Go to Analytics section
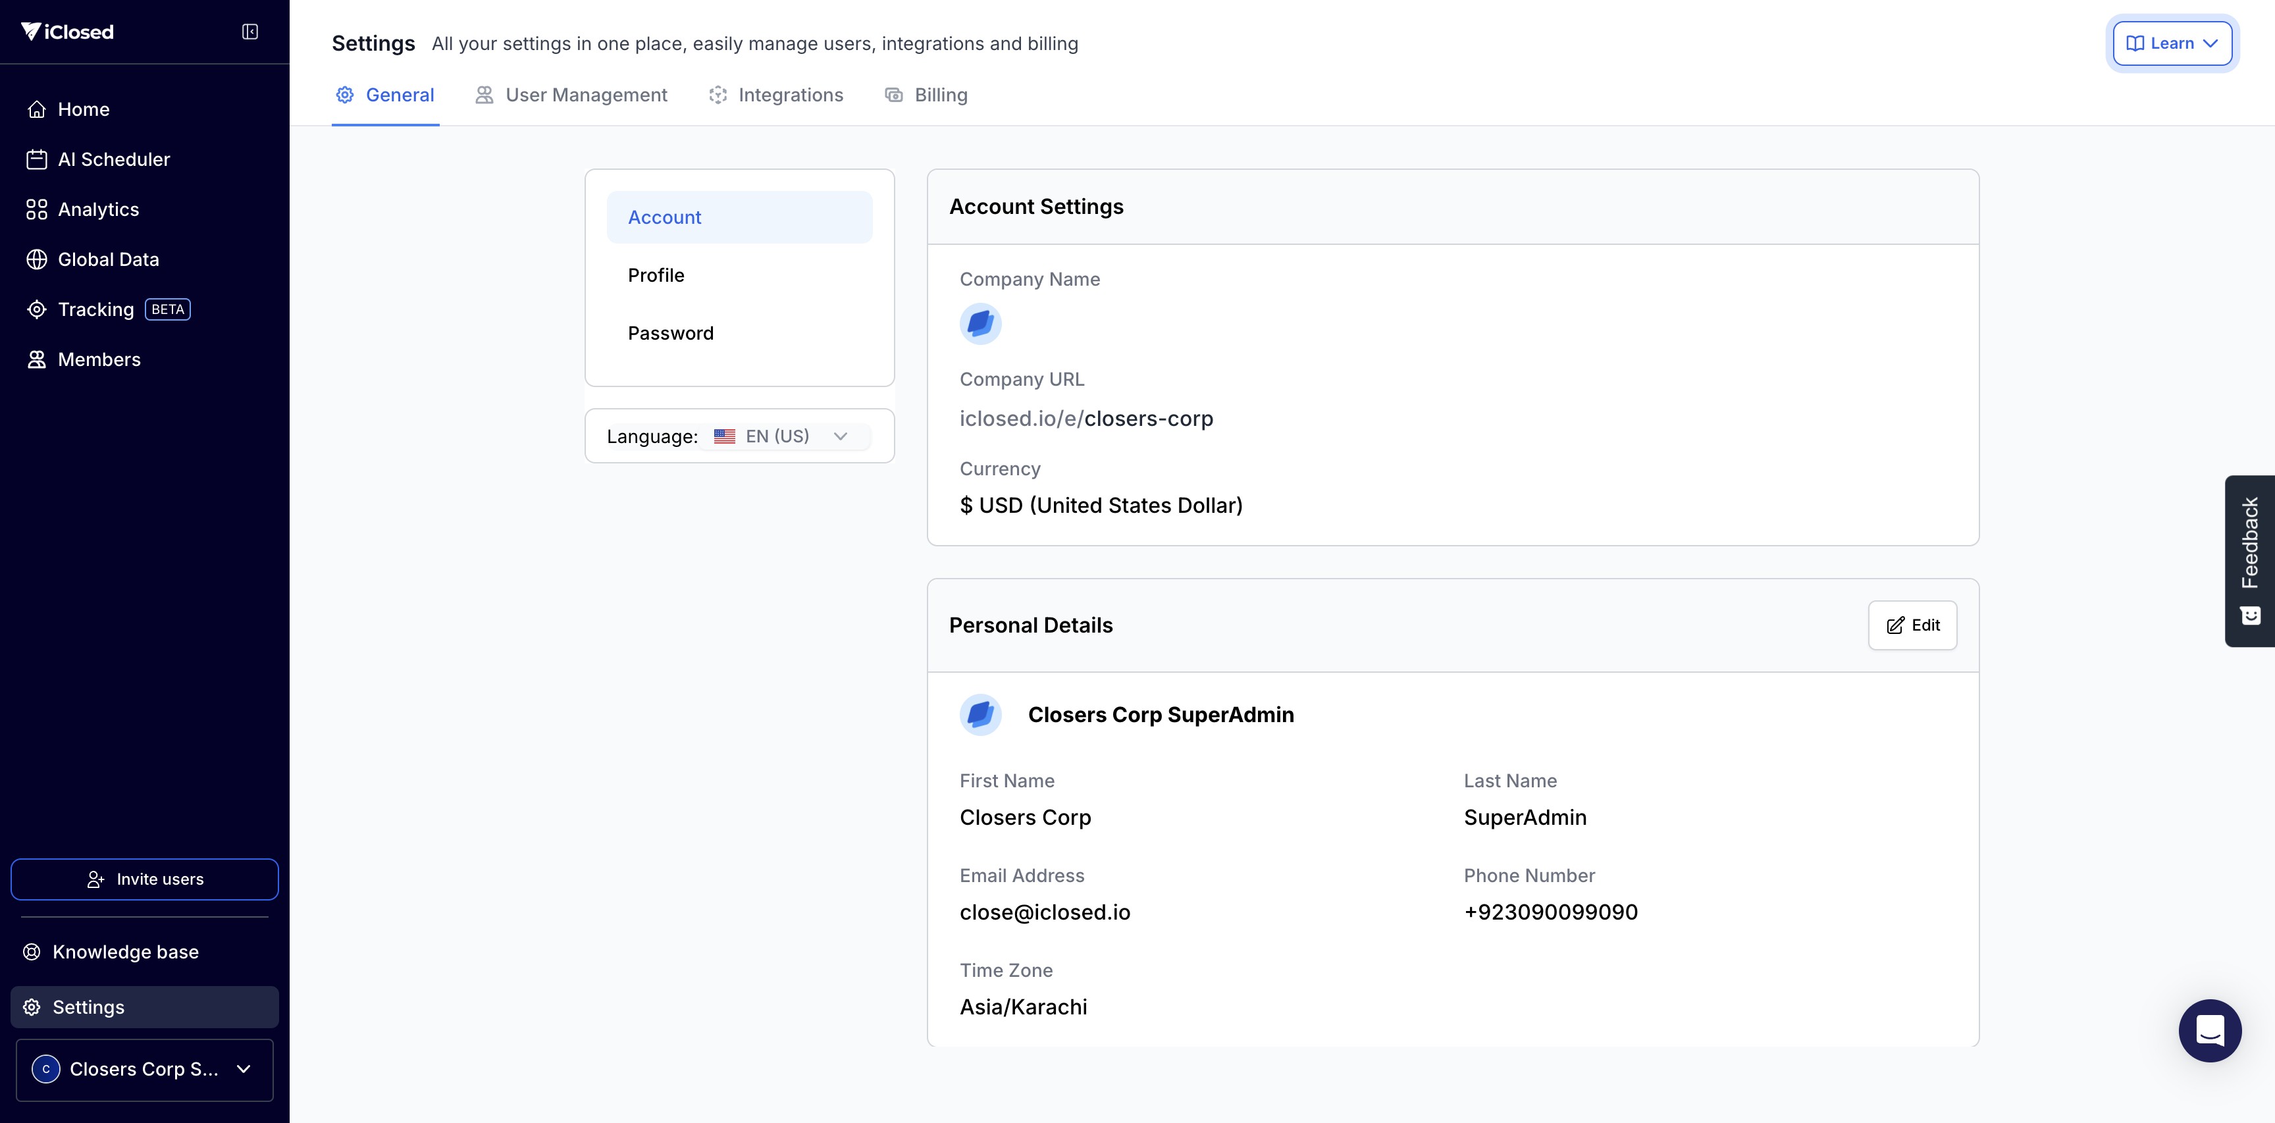 coord(98,209)
